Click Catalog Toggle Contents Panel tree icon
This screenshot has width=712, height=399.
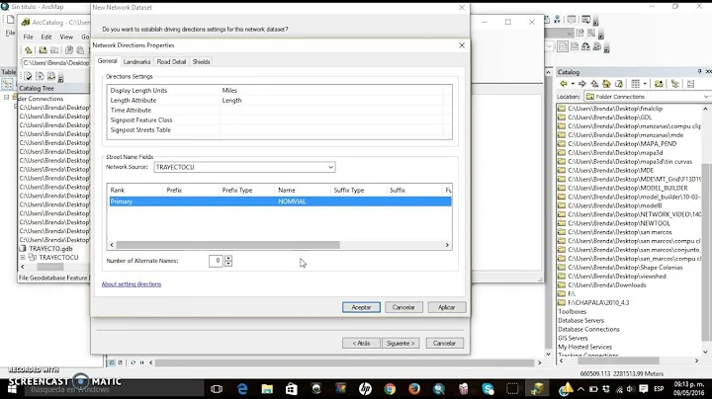click(675, 84)
